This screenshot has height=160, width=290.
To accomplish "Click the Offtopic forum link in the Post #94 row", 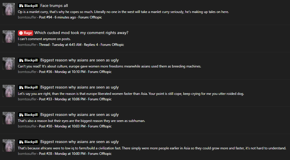I will 96,17.
